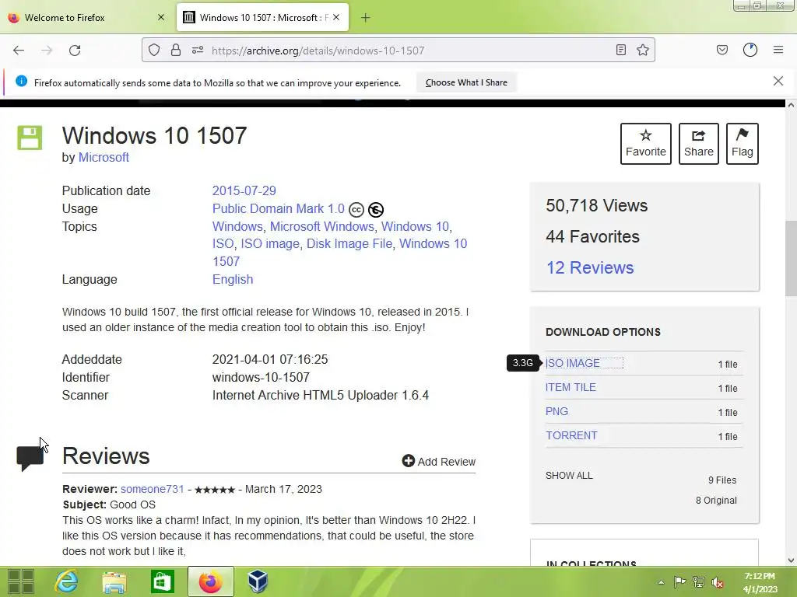
Task: Open the Windows 10 topic link
Action: point(415,226)
